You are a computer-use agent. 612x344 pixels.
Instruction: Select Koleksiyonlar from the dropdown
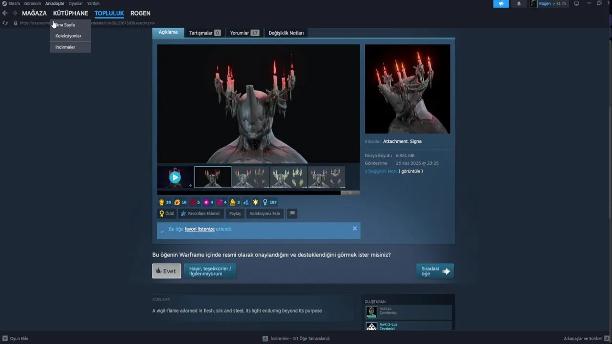[x=70, y=36]
